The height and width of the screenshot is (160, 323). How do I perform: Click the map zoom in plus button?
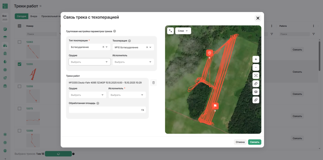(256, 59)
